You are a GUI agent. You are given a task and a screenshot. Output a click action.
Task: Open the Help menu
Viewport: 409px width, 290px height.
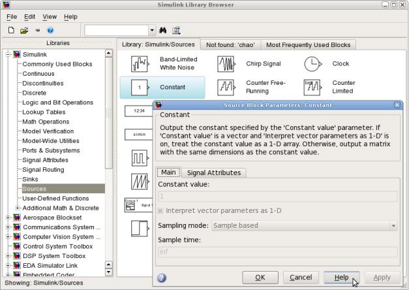tap(70, 17)
